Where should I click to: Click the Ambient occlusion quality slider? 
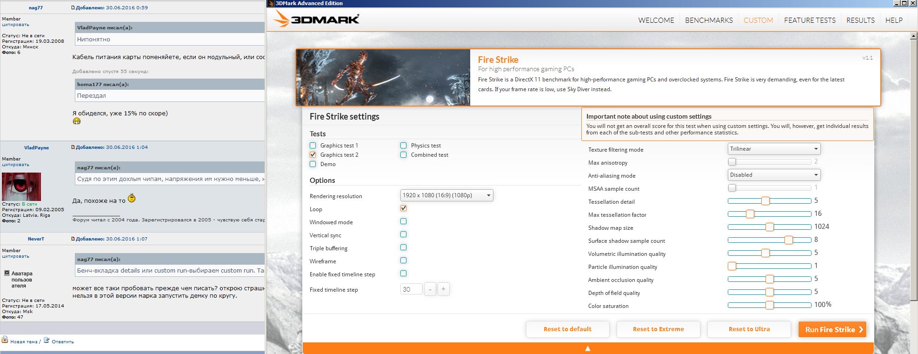click(x=769, y=279)
